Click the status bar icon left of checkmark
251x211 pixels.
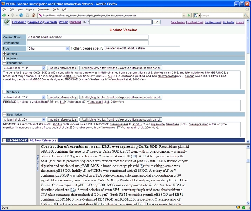238,208
